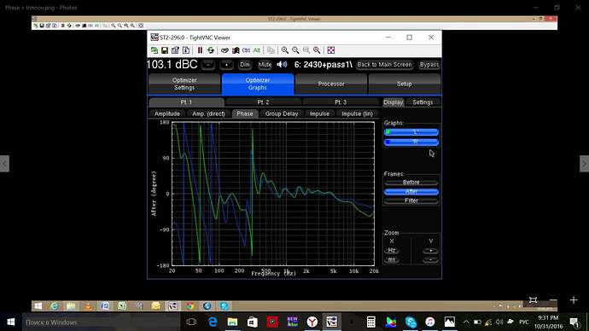Select the Filter frame
Screen dimensions: 589x331
pyautogui.click(x=411, y=200)
